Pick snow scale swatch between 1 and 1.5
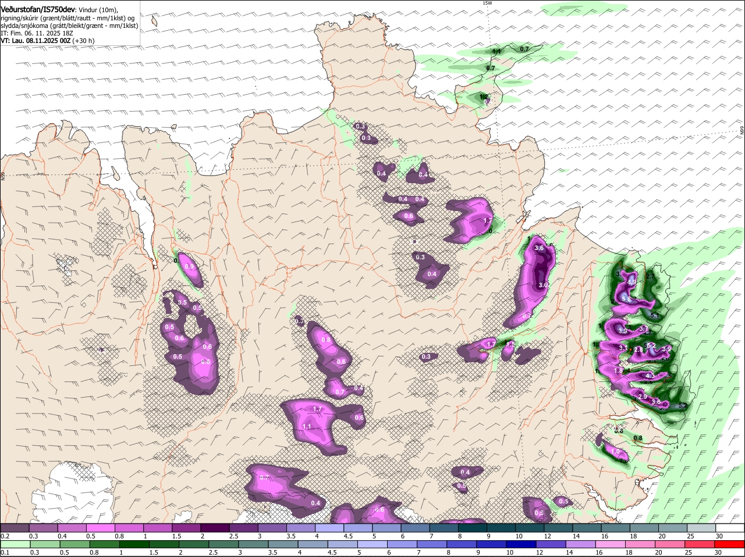Screen dimensions: 745x557 coord(158,527)
